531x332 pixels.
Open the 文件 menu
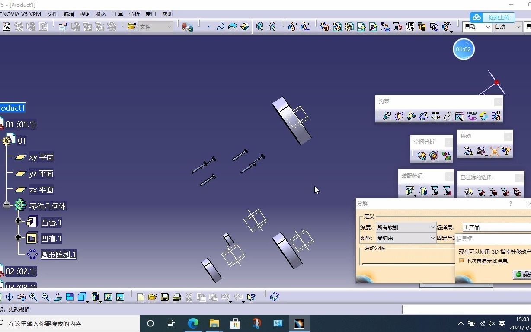coord(52,14)
